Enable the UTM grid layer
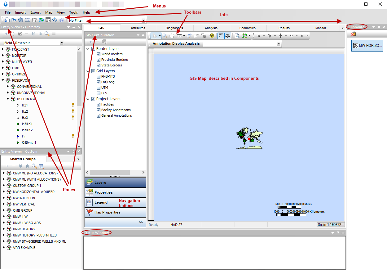The image size is (387, 270). point(99,88)
